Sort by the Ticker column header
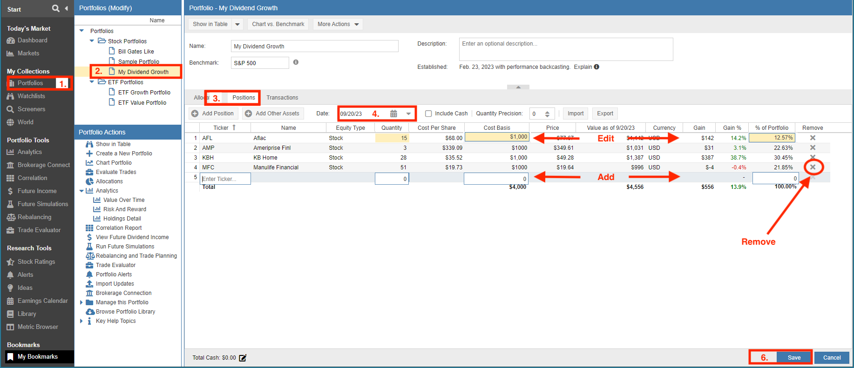 pos(225,128)
